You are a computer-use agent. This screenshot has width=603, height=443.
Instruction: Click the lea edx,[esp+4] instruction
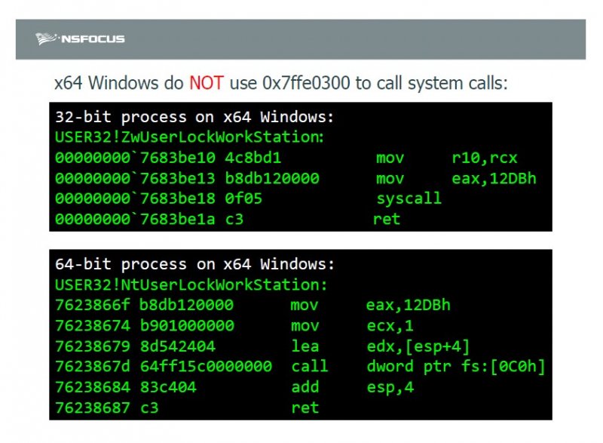381,346
